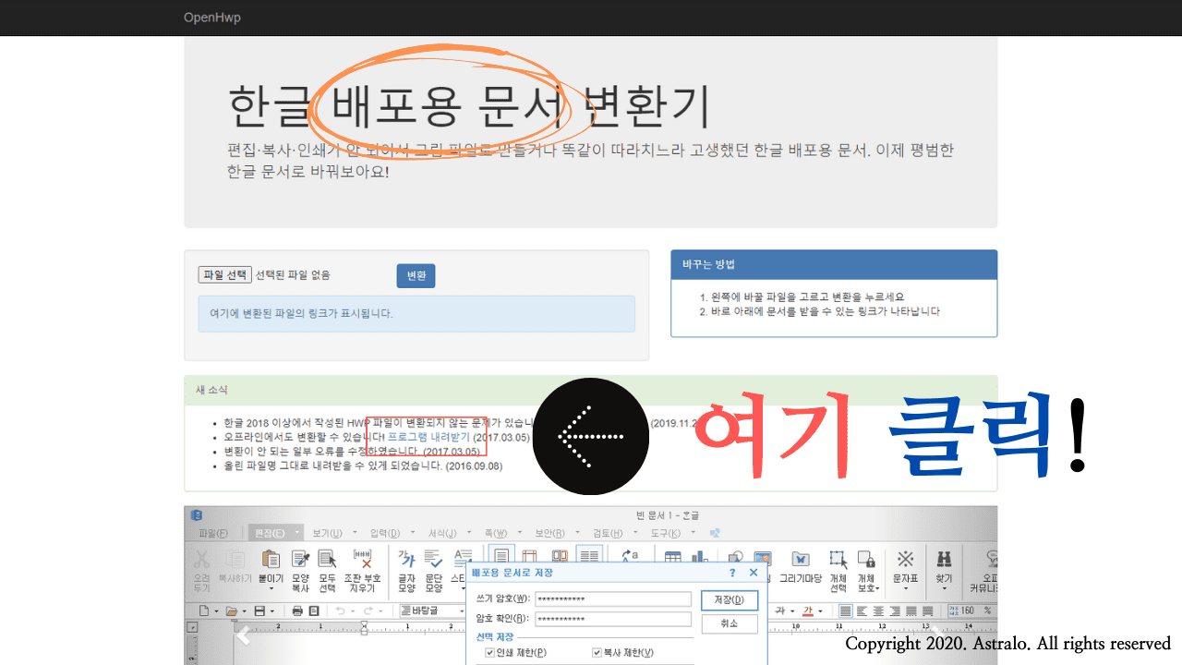Click the new document icon in toolbar
Viewport: 1182px width, 665px height.
tap(204, 611)
